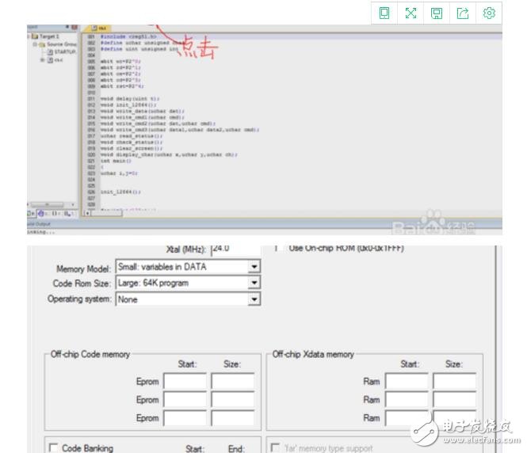
Task: Click the save disk icon
Action: click(x=437, y=13)
